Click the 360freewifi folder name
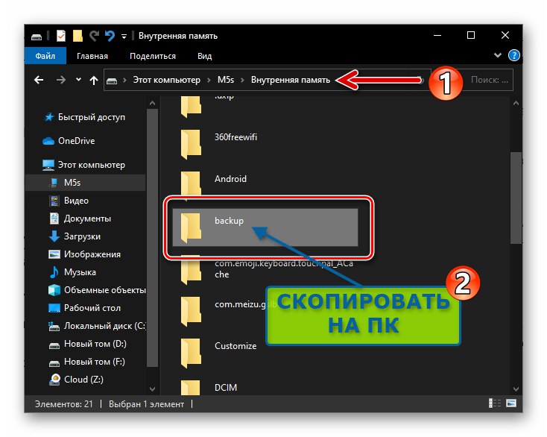The image size is (547, 437). [235, 136]
